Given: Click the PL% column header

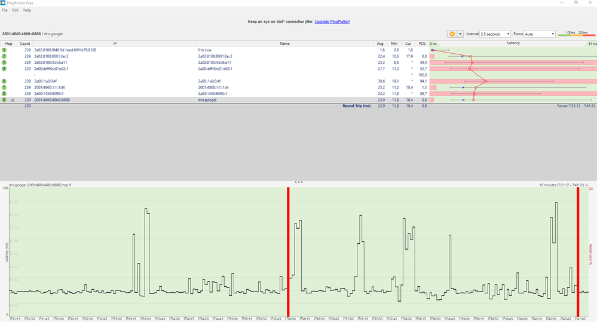Looking at the screenshot, I should point(422,44).
